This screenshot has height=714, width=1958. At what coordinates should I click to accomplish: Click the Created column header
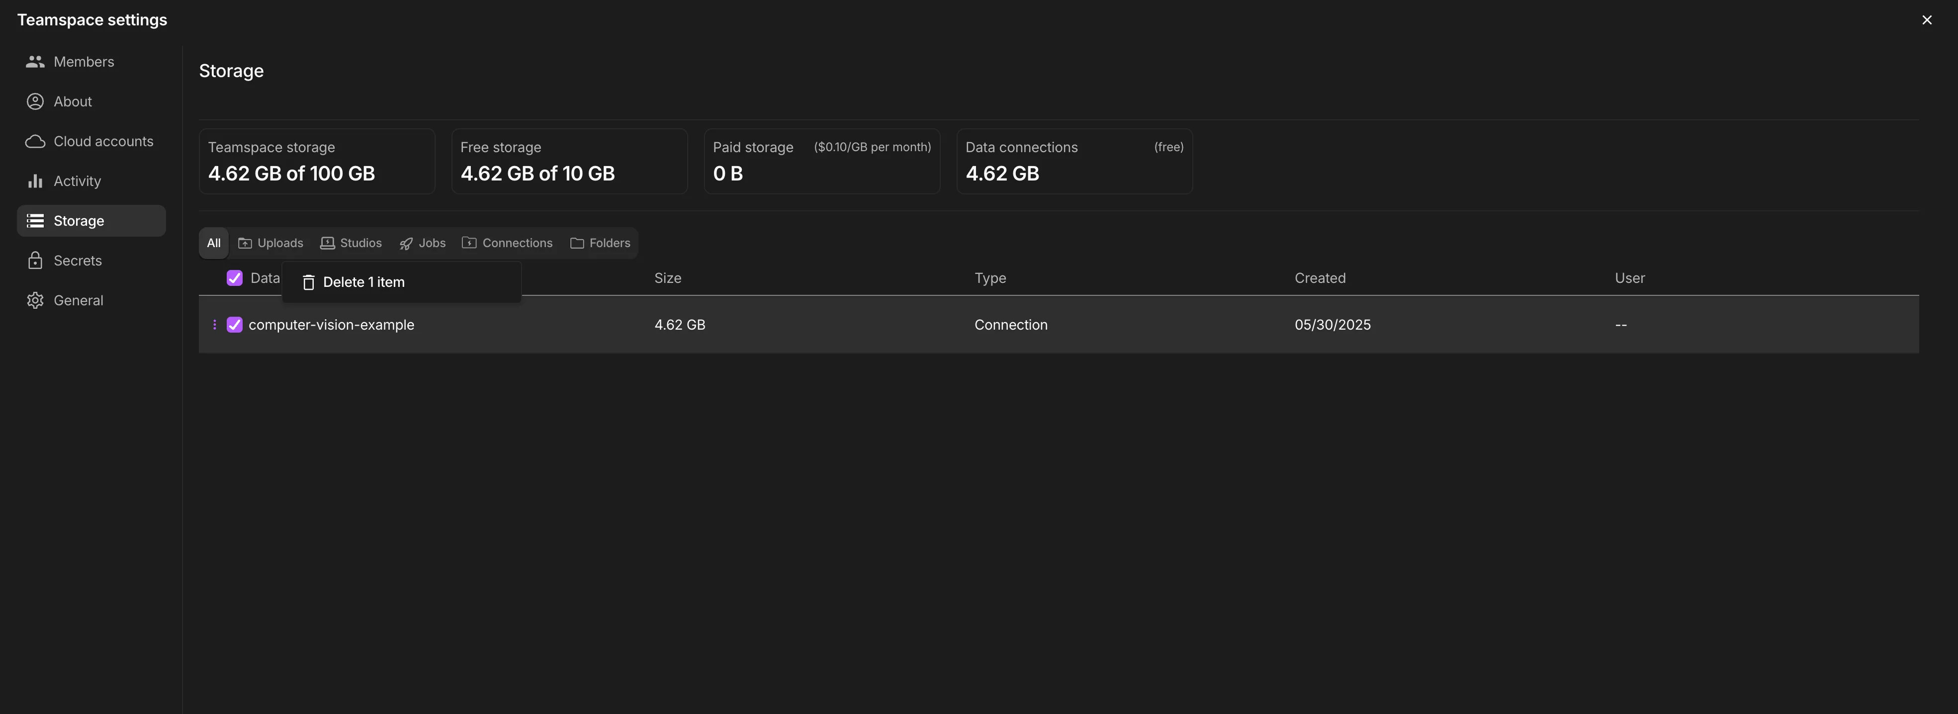(x=1320, y=278)
